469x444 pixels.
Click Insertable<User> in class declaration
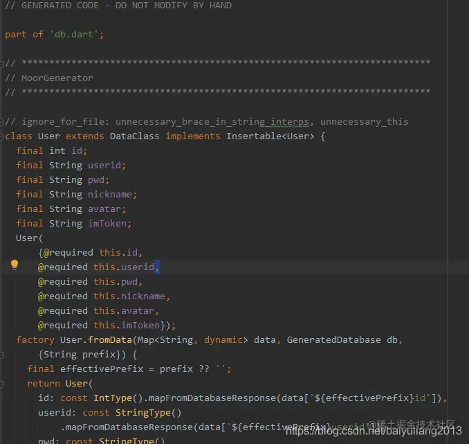point(270,136)
